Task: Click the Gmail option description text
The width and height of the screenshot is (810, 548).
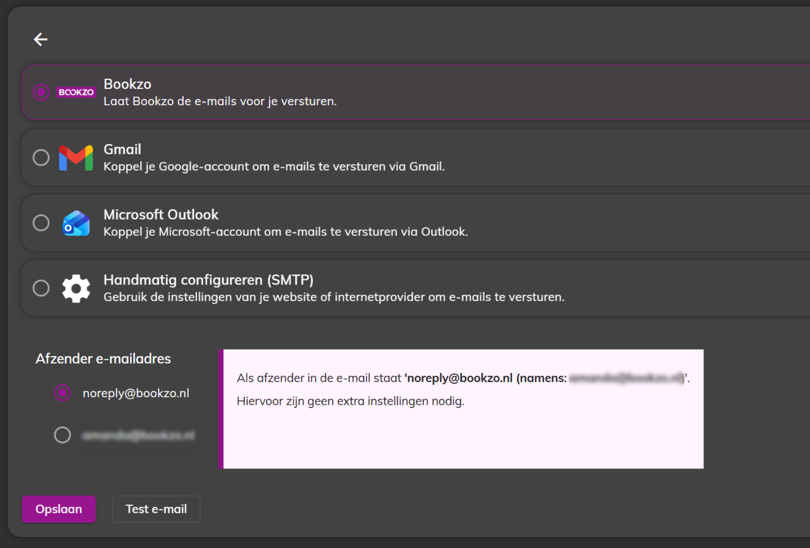Action: (274, 167)
